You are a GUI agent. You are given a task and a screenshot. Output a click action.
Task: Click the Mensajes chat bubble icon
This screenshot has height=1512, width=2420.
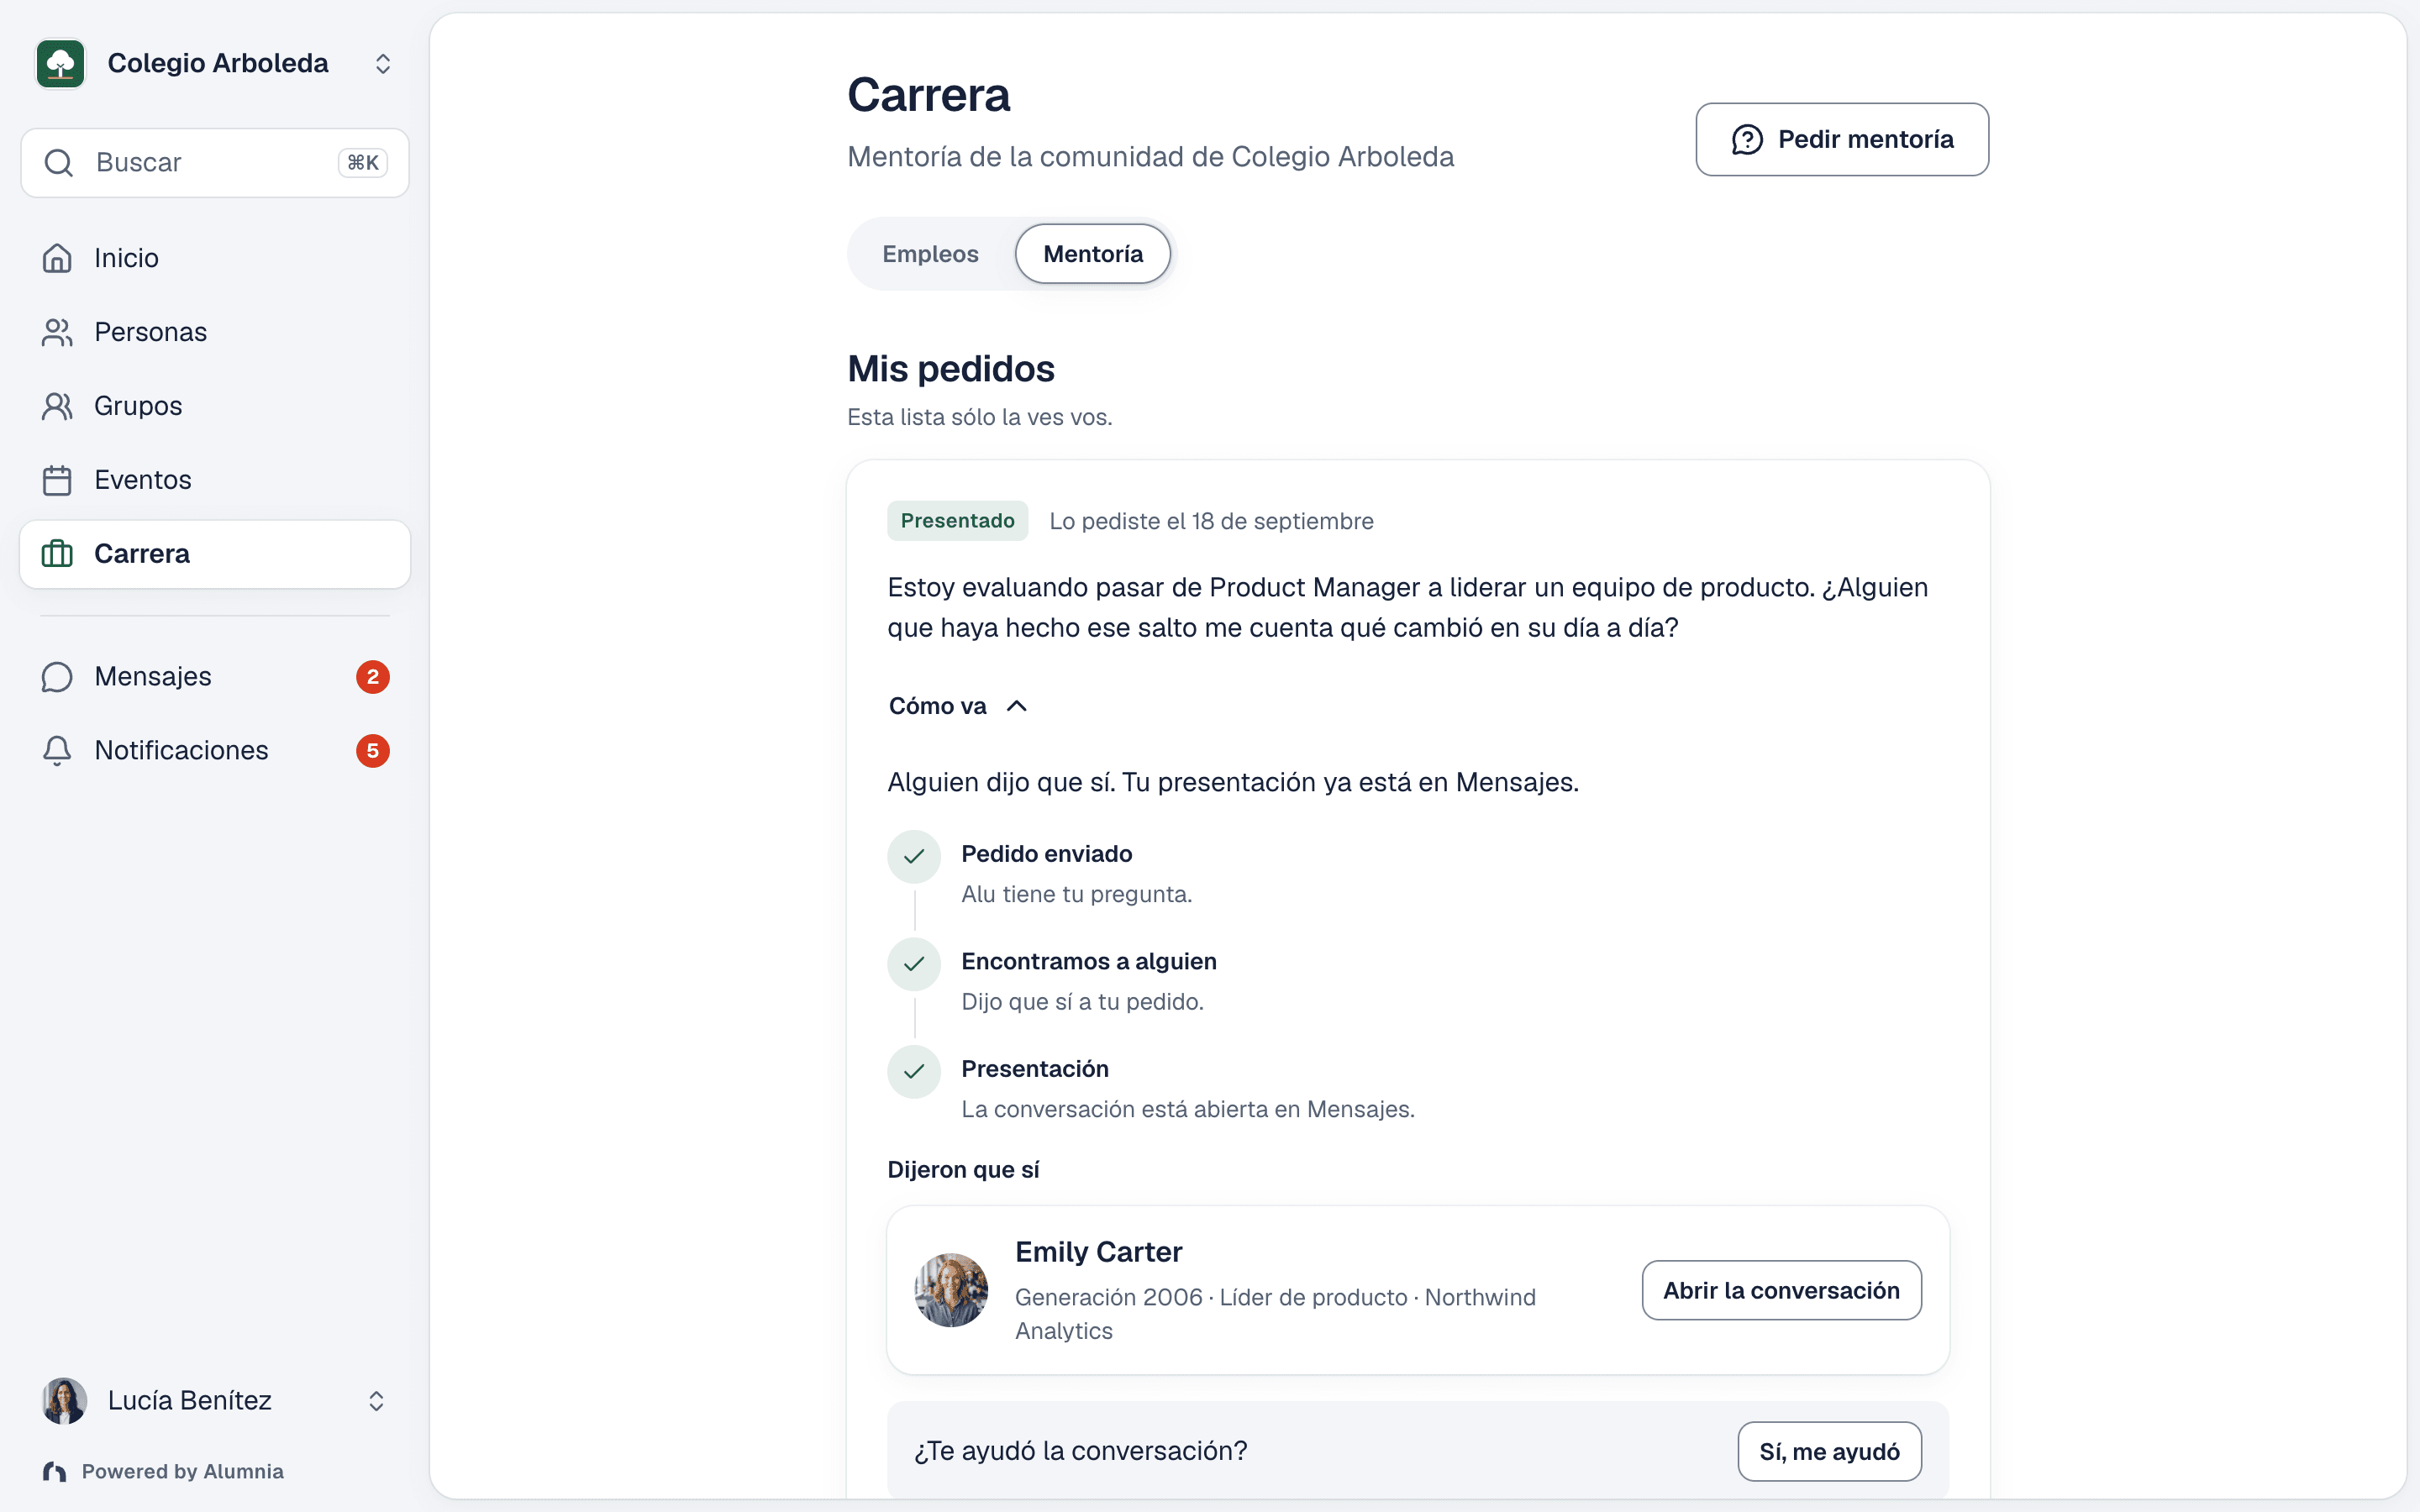[x=57, y=677]
